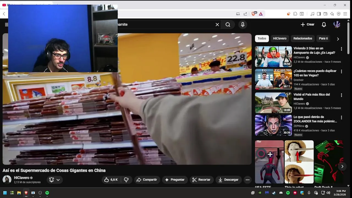Open the straw hat Luffy Short thumbnail
This screenshot has height=198, width=352.
pos(299,162)
